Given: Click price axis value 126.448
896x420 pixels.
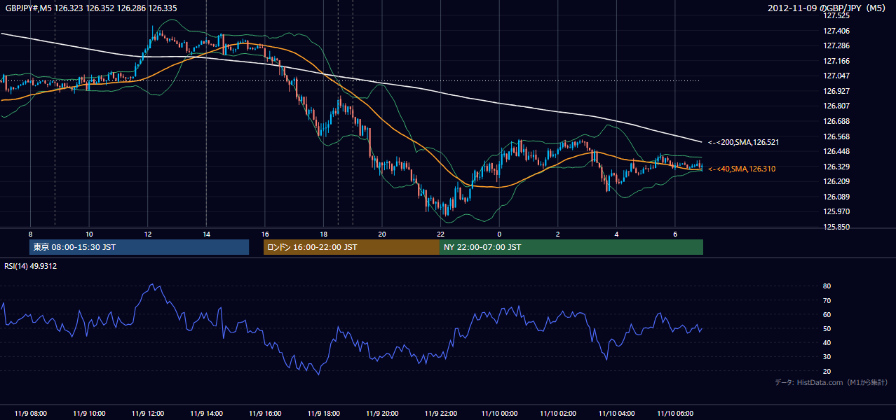Looking at the screenshot, I should click(836, 151).
